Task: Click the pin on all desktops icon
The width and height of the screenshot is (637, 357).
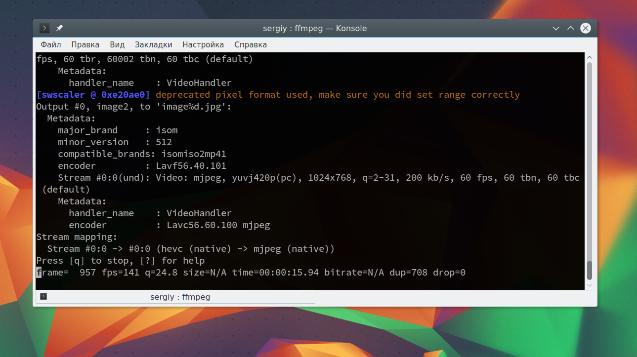Action: tap(59, 28)
